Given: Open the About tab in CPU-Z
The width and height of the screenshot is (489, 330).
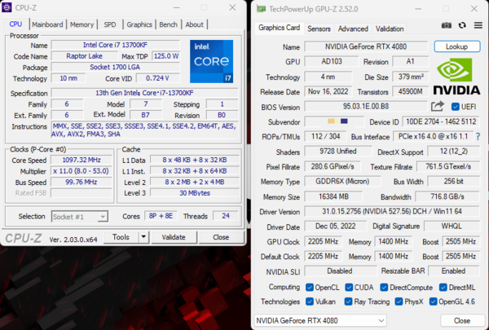Looking at the screenshot, I should (194, 24).
